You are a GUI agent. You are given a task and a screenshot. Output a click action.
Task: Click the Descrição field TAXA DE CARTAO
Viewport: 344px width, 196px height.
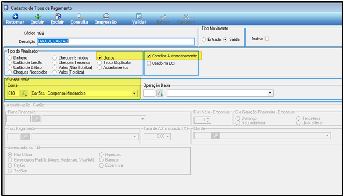(116, 41)
